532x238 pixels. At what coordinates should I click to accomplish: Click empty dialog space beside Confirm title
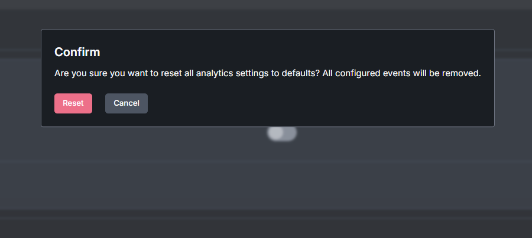pos(295,52)
